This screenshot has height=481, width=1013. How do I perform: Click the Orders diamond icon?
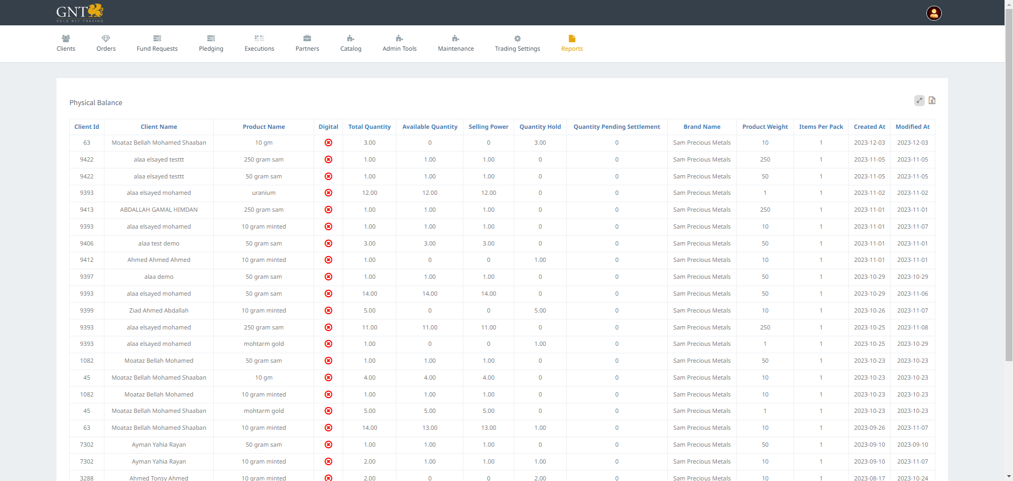[x=106, y=39]
